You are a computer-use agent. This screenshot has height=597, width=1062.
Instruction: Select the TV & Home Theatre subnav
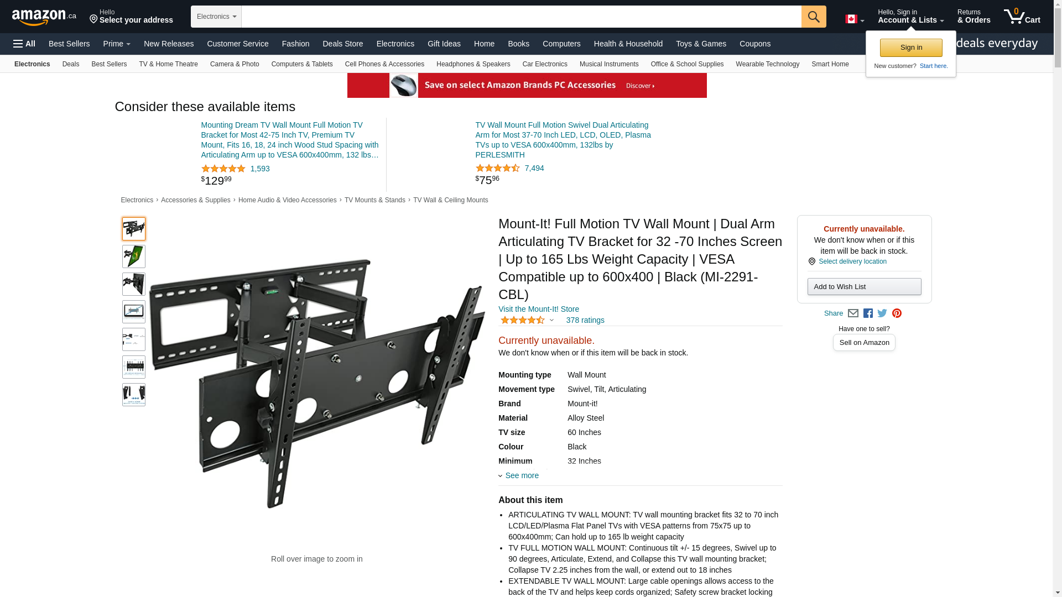[168, 64]
